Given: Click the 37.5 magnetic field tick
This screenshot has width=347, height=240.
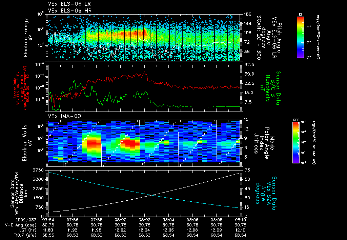Looking at the screenshot, I should tap(249, 65).
